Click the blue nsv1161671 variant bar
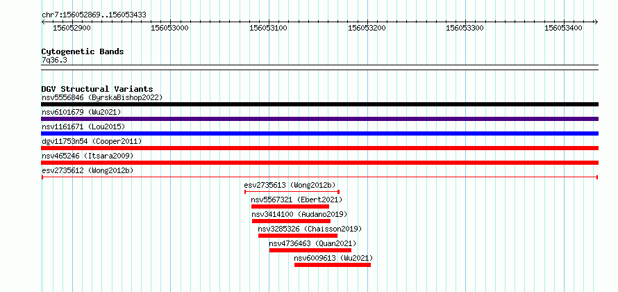618x292 pixels. [319, 133]
